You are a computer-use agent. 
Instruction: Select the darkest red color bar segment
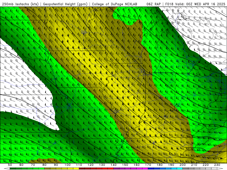(x=82, y=169)
